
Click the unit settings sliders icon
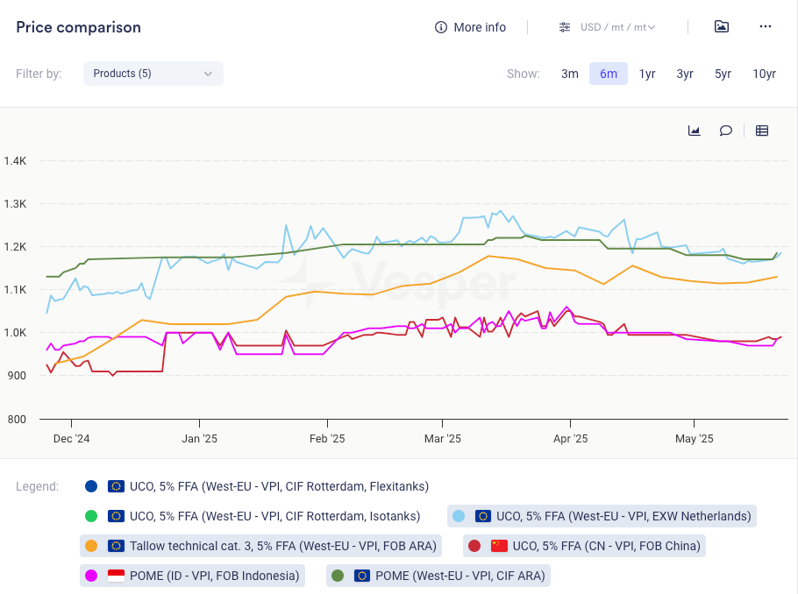pyautogui.click(x=565, y=27)
